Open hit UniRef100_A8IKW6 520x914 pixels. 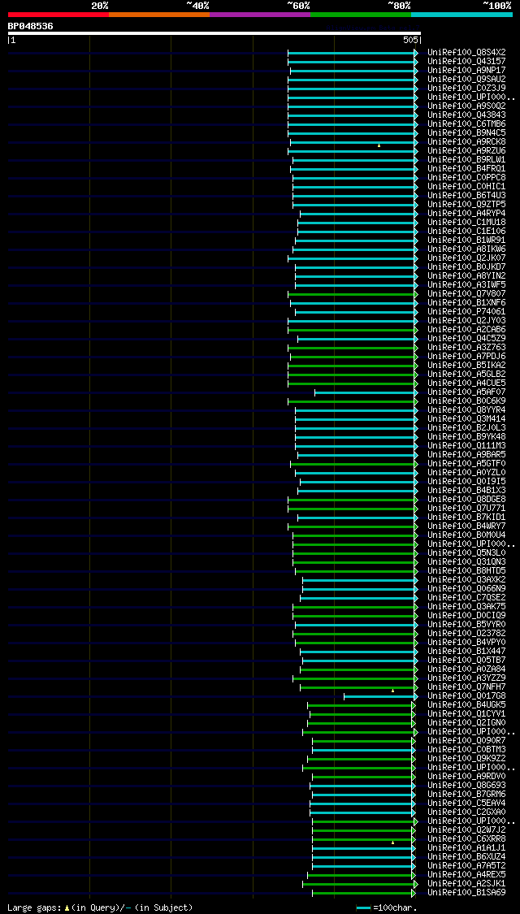(466, 249)
